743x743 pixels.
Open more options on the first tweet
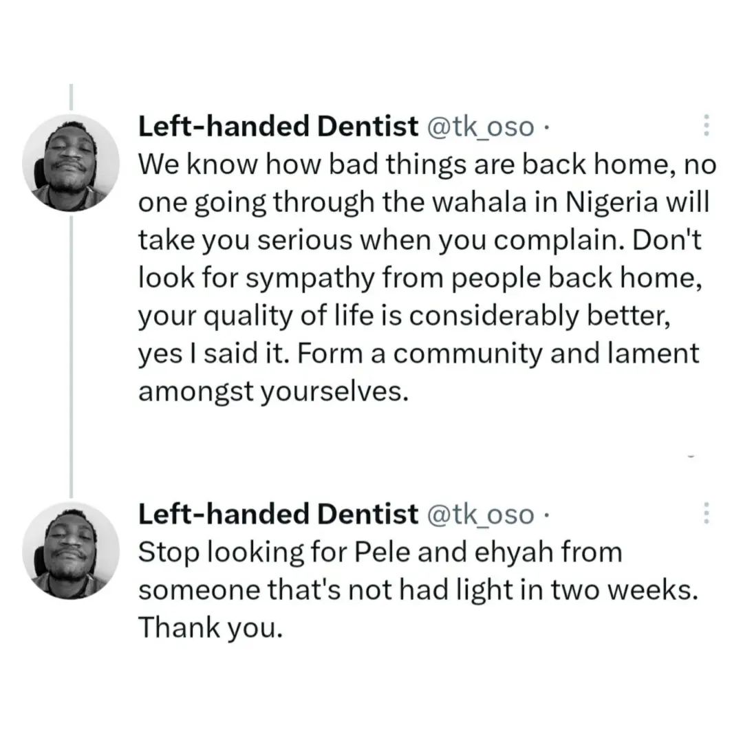[706, 127]
